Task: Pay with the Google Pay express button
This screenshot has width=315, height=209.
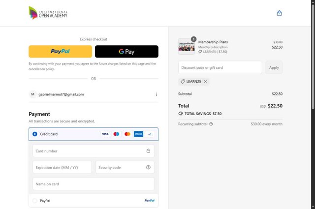Action: pyautogui.click(x=126, y=52)
